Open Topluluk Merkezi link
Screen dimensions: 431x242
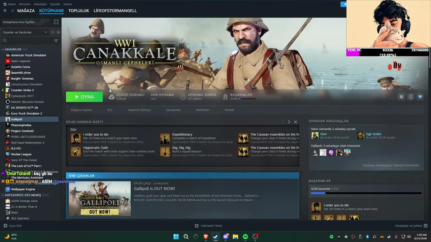pyautogui.click(x=139, y=110)
